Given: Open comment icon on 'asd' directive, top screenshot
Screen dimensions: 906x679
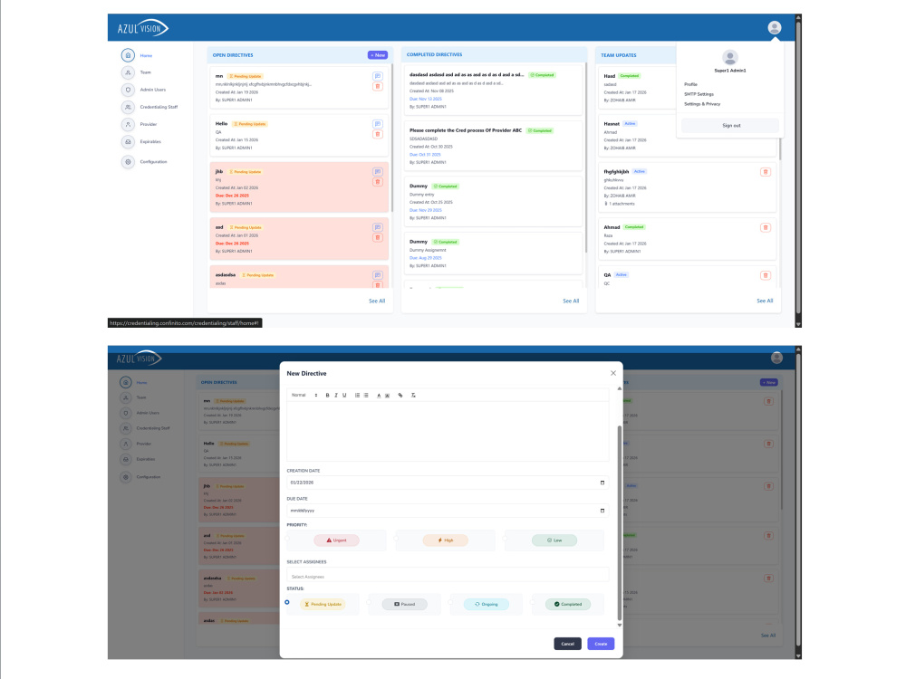Looking at the screenshot, I should 377,227.
